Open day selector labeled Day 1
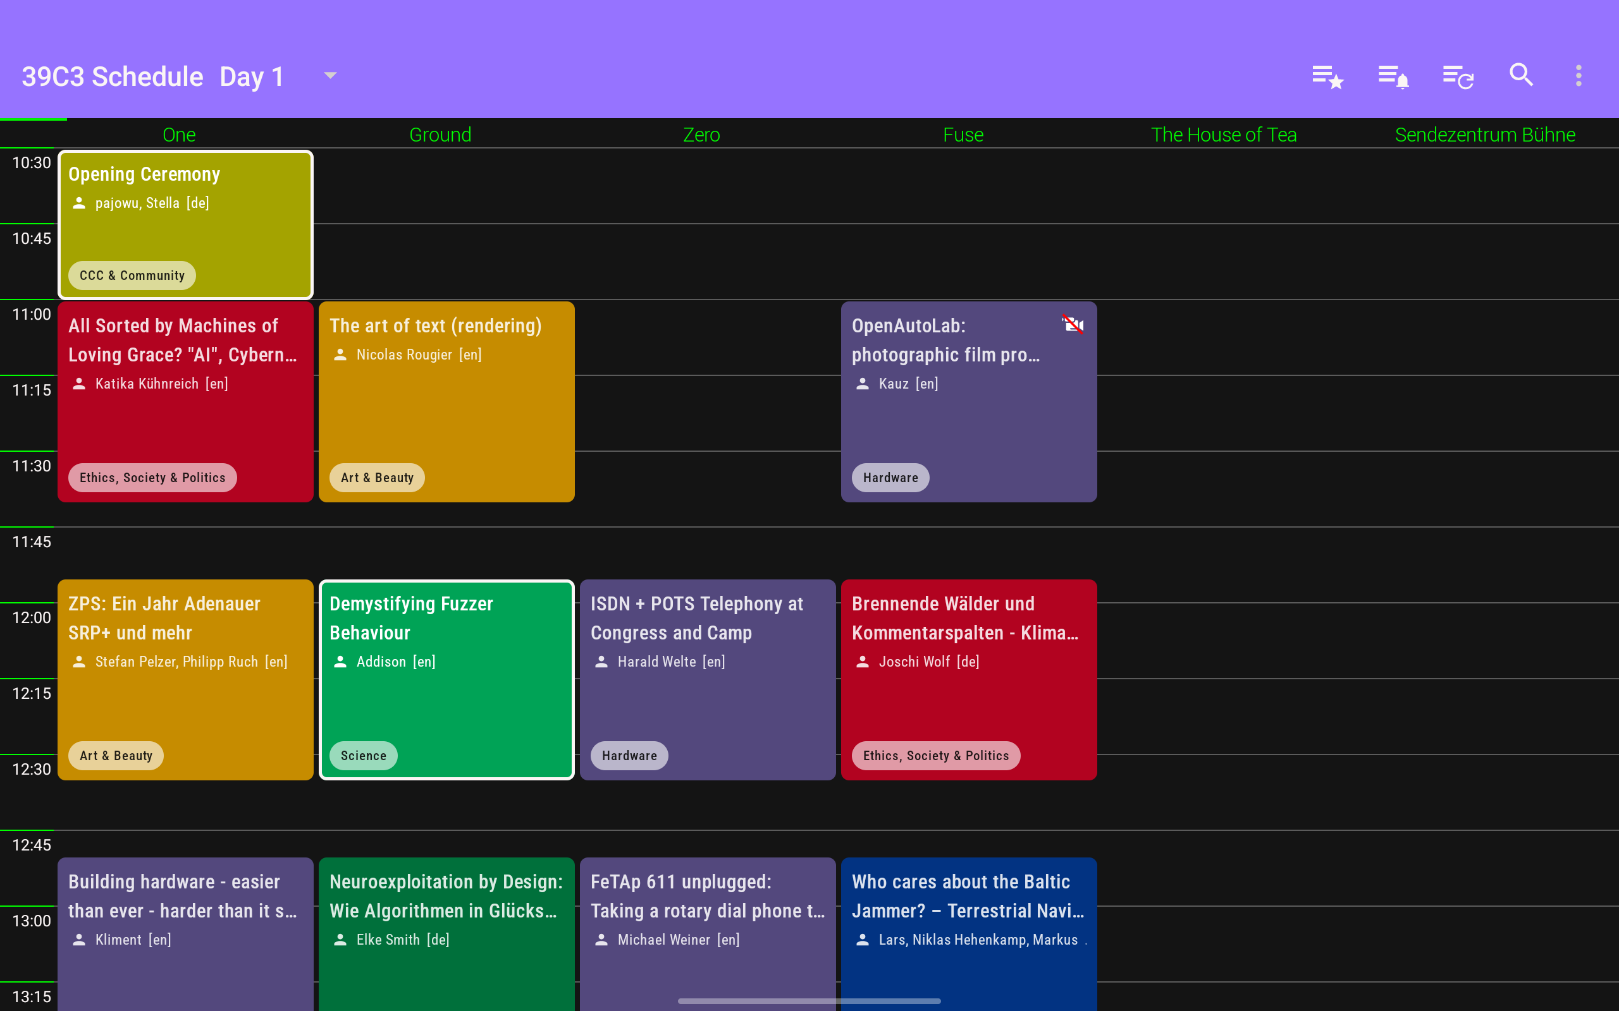Image resolution: width=1619 pixels, height=1011 pixels. click(x=252, y=77)
